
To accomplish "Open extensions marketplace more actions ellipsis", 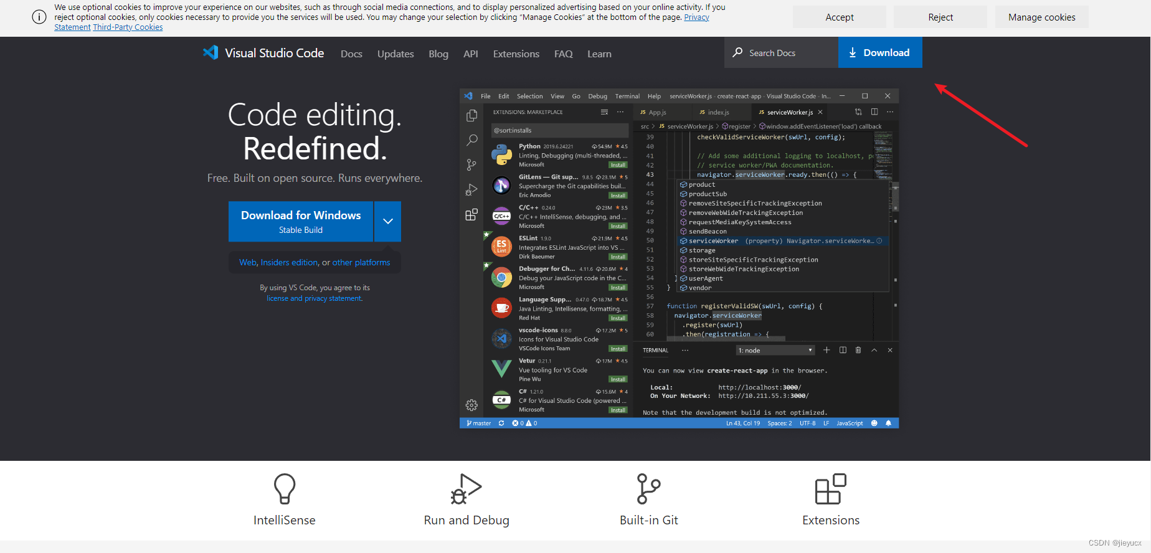I will tap(620, 112).
